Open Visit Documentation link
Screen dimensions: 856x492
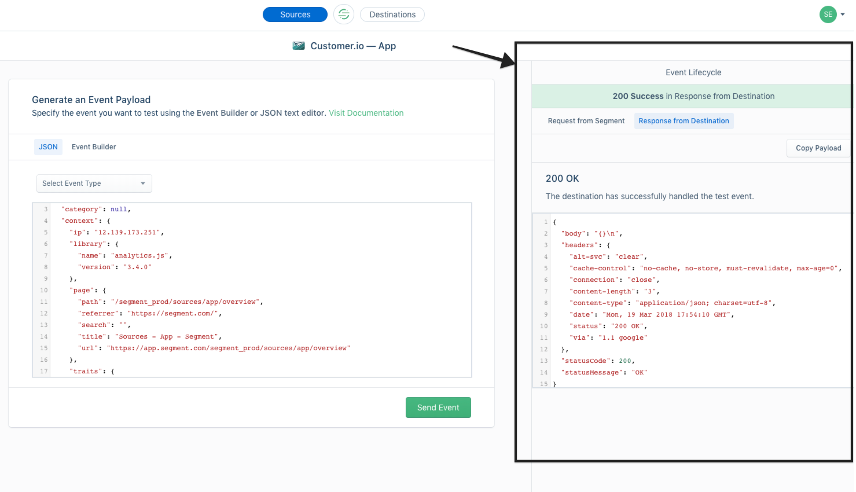(x=366, y=113)
